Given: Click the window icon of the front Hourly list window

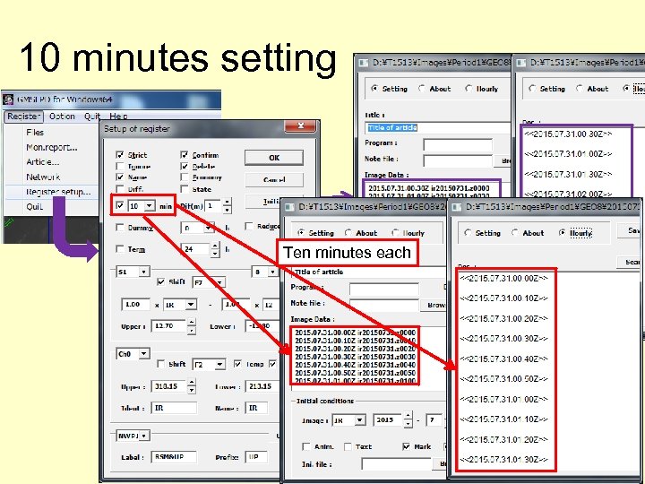Looking at the screenshot, I should tap(456, 206).
